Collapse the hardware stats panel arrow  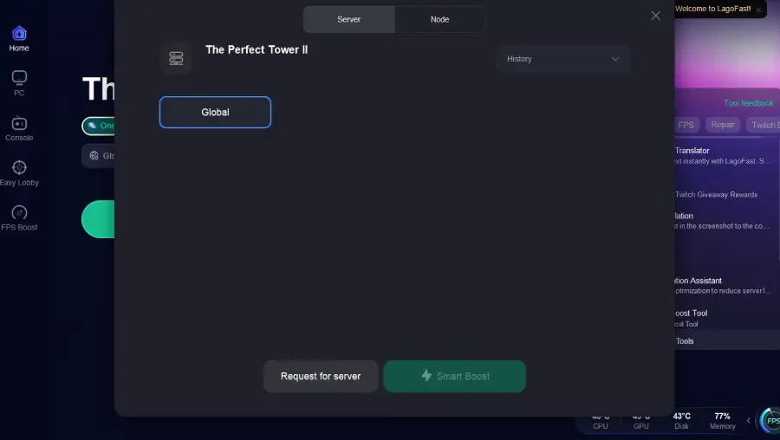tap(748, 421)
